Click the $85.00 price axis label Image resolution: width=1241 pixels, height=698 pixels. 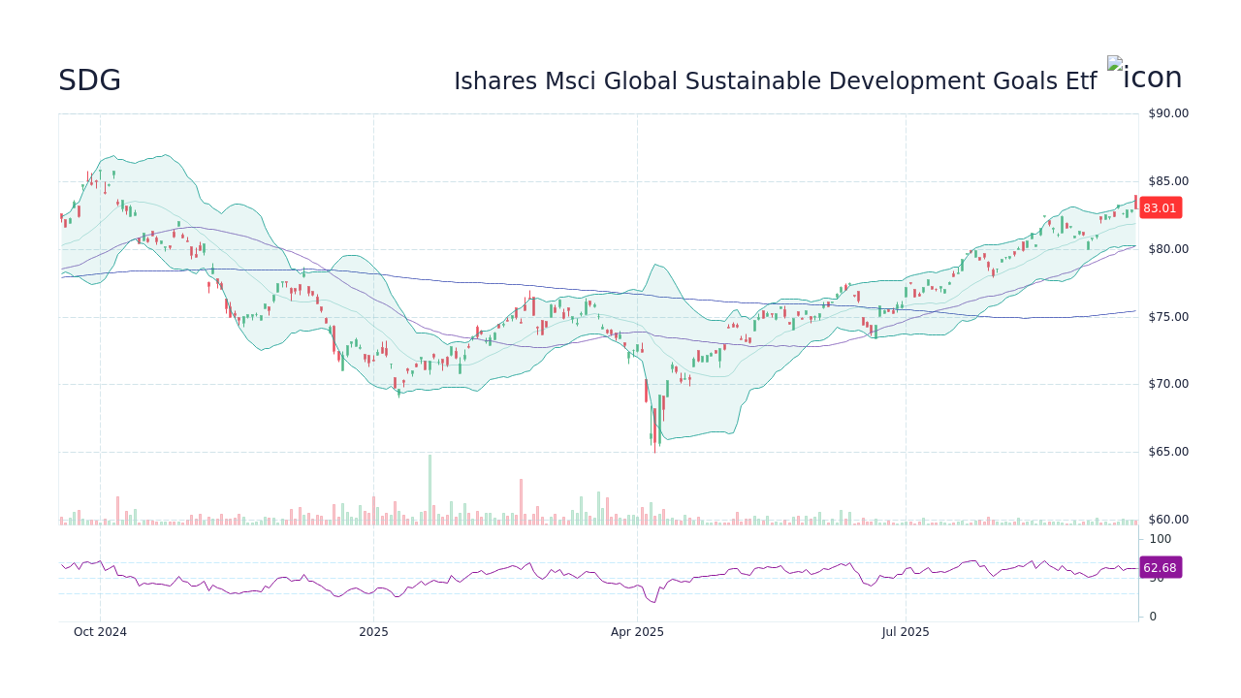click(1168, 181)
